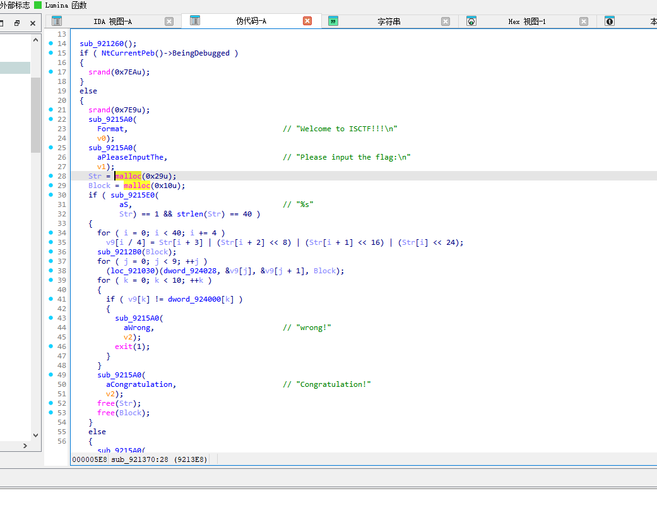Click the IDA 视图-A tab icon
The width and height of the screenshot is (657, 532).
(x=57, y=21)
